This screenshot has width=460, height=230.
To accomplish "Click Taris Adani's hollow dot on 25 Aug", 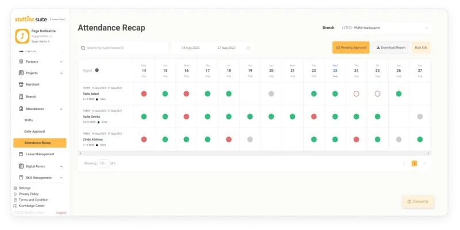I will click(378, 94).
